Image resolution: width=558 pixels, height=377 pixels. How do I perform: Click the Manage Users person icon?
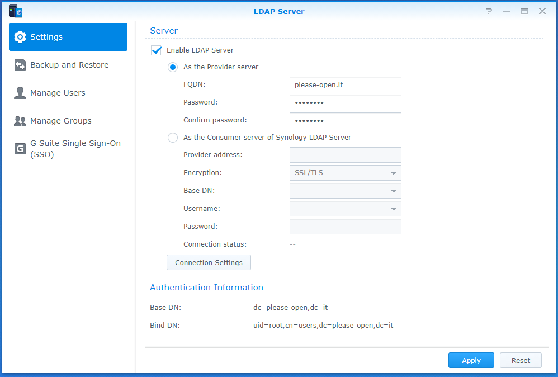pos(20,93)
